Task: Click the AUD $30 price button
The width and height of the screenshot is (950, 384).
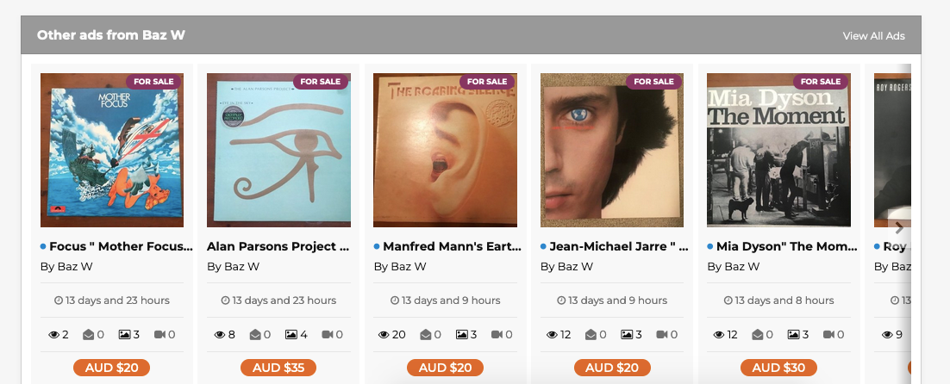Action: (x=778, y=368)
